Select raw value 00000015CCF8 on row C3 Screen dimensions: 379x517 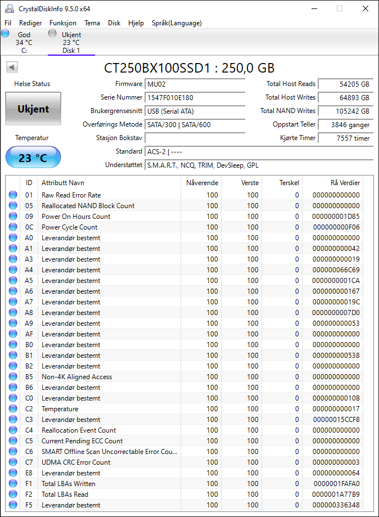pos(336,420)
